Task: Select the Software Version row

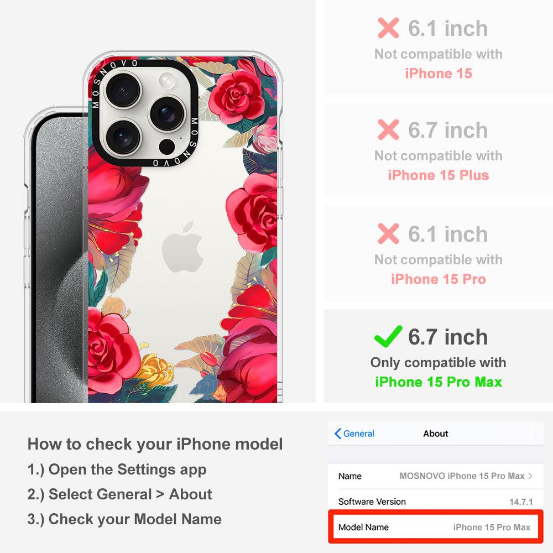Action: 436,502
